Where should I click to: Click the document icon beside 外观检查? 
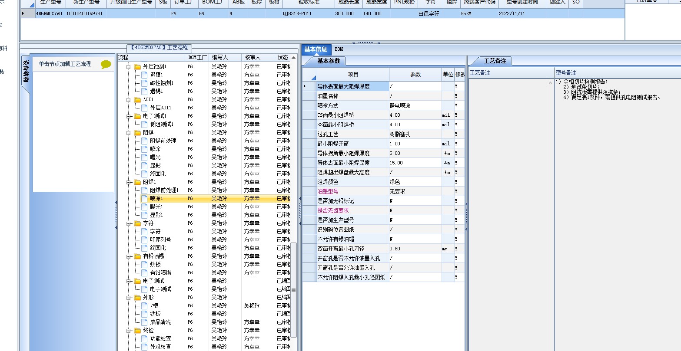click(144, 347)
